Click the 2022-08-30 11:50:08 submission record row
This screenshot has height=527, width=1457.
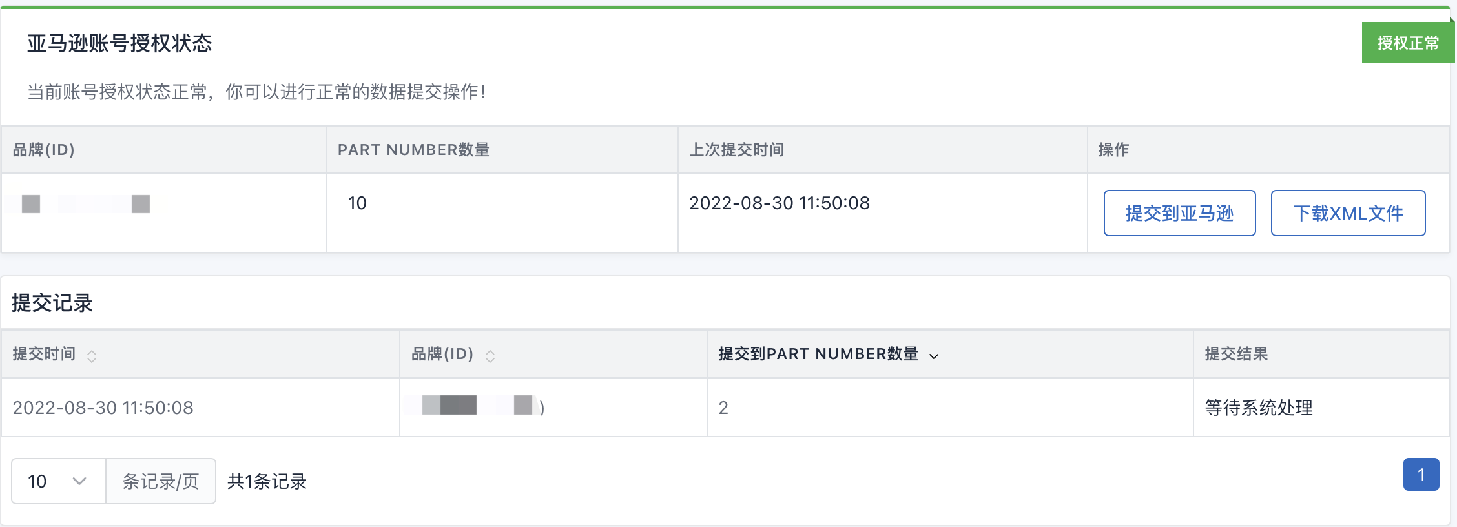point(103,408)
